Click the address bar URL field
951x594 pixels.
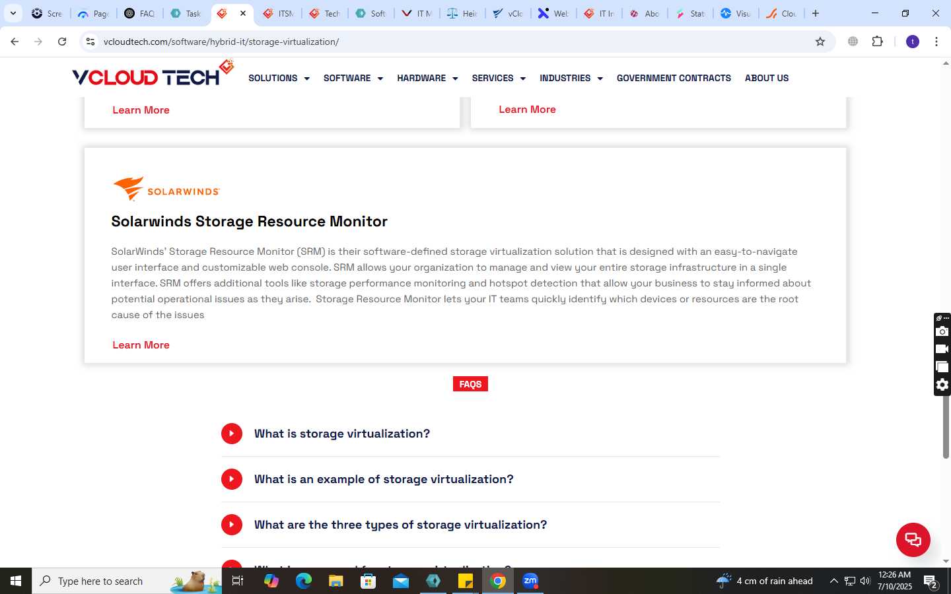[456, 42]
